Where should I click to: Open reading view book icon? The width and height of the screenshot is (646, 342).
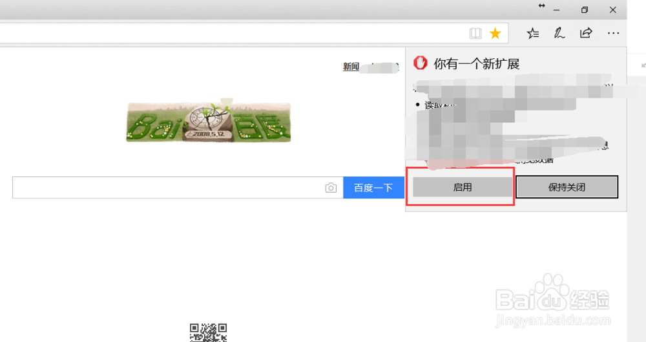[x=475, y=34]
